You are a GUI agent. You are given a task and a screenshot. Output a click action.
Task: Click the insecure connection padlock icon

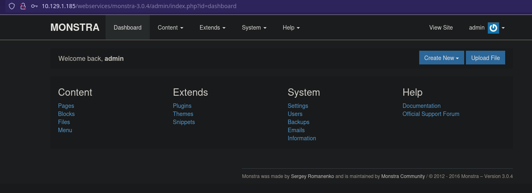tap(23, 6)
